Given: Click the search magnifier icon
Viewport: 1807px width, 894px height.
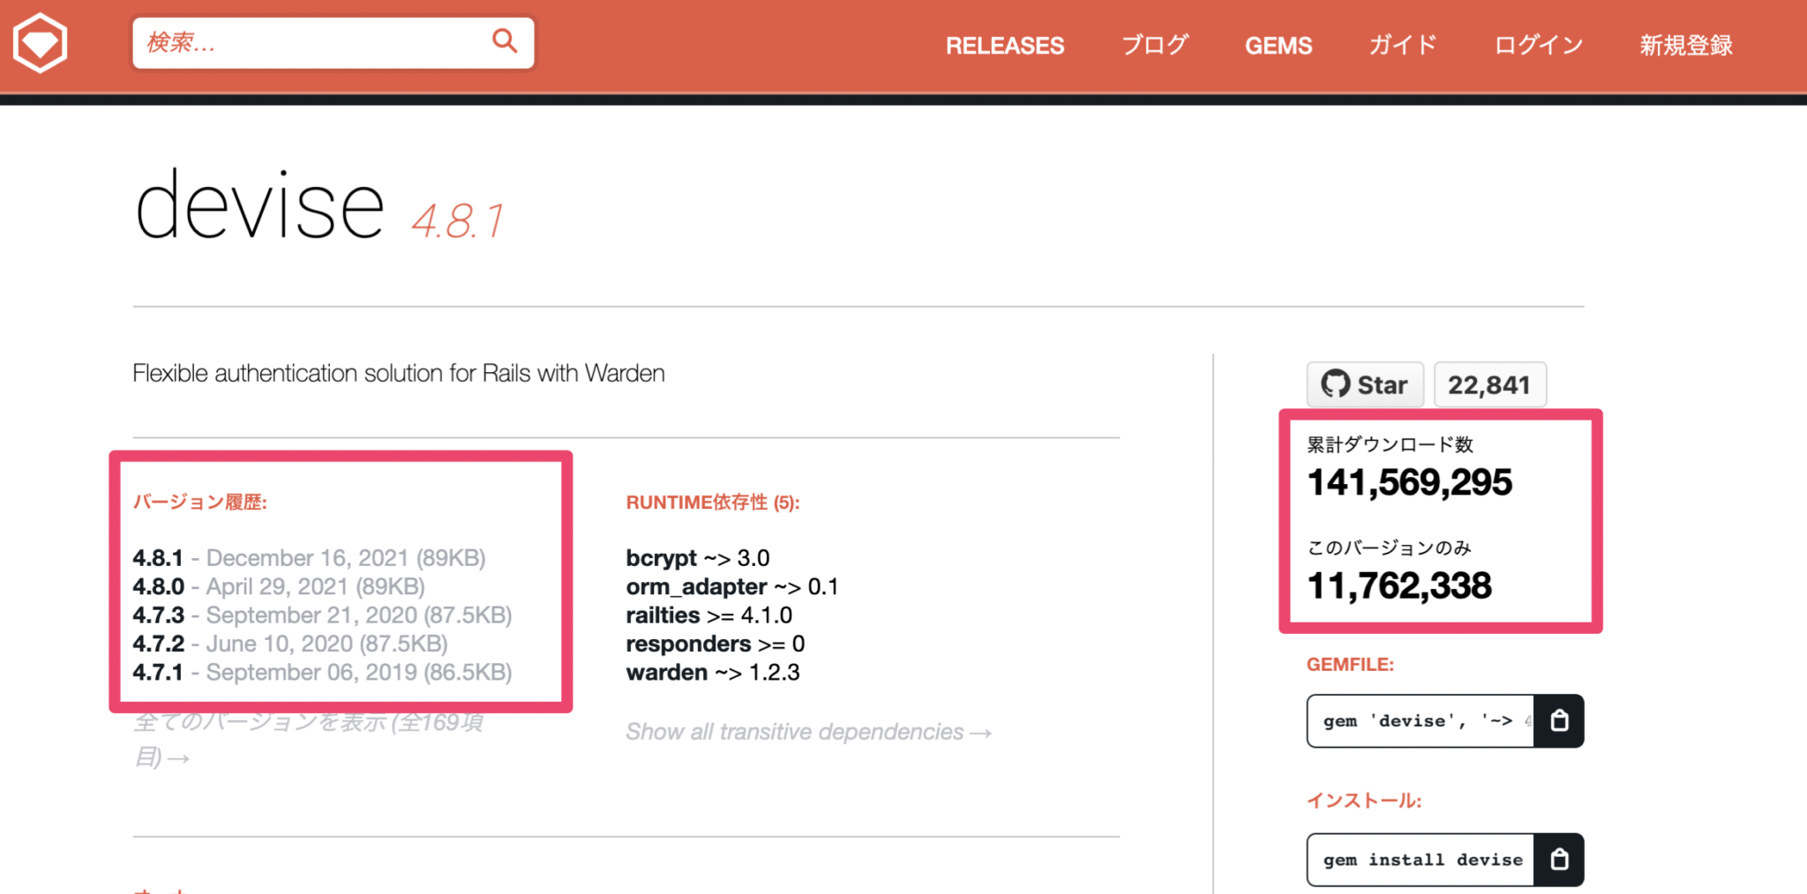Looking at the screenshot, I should point(505,41).
